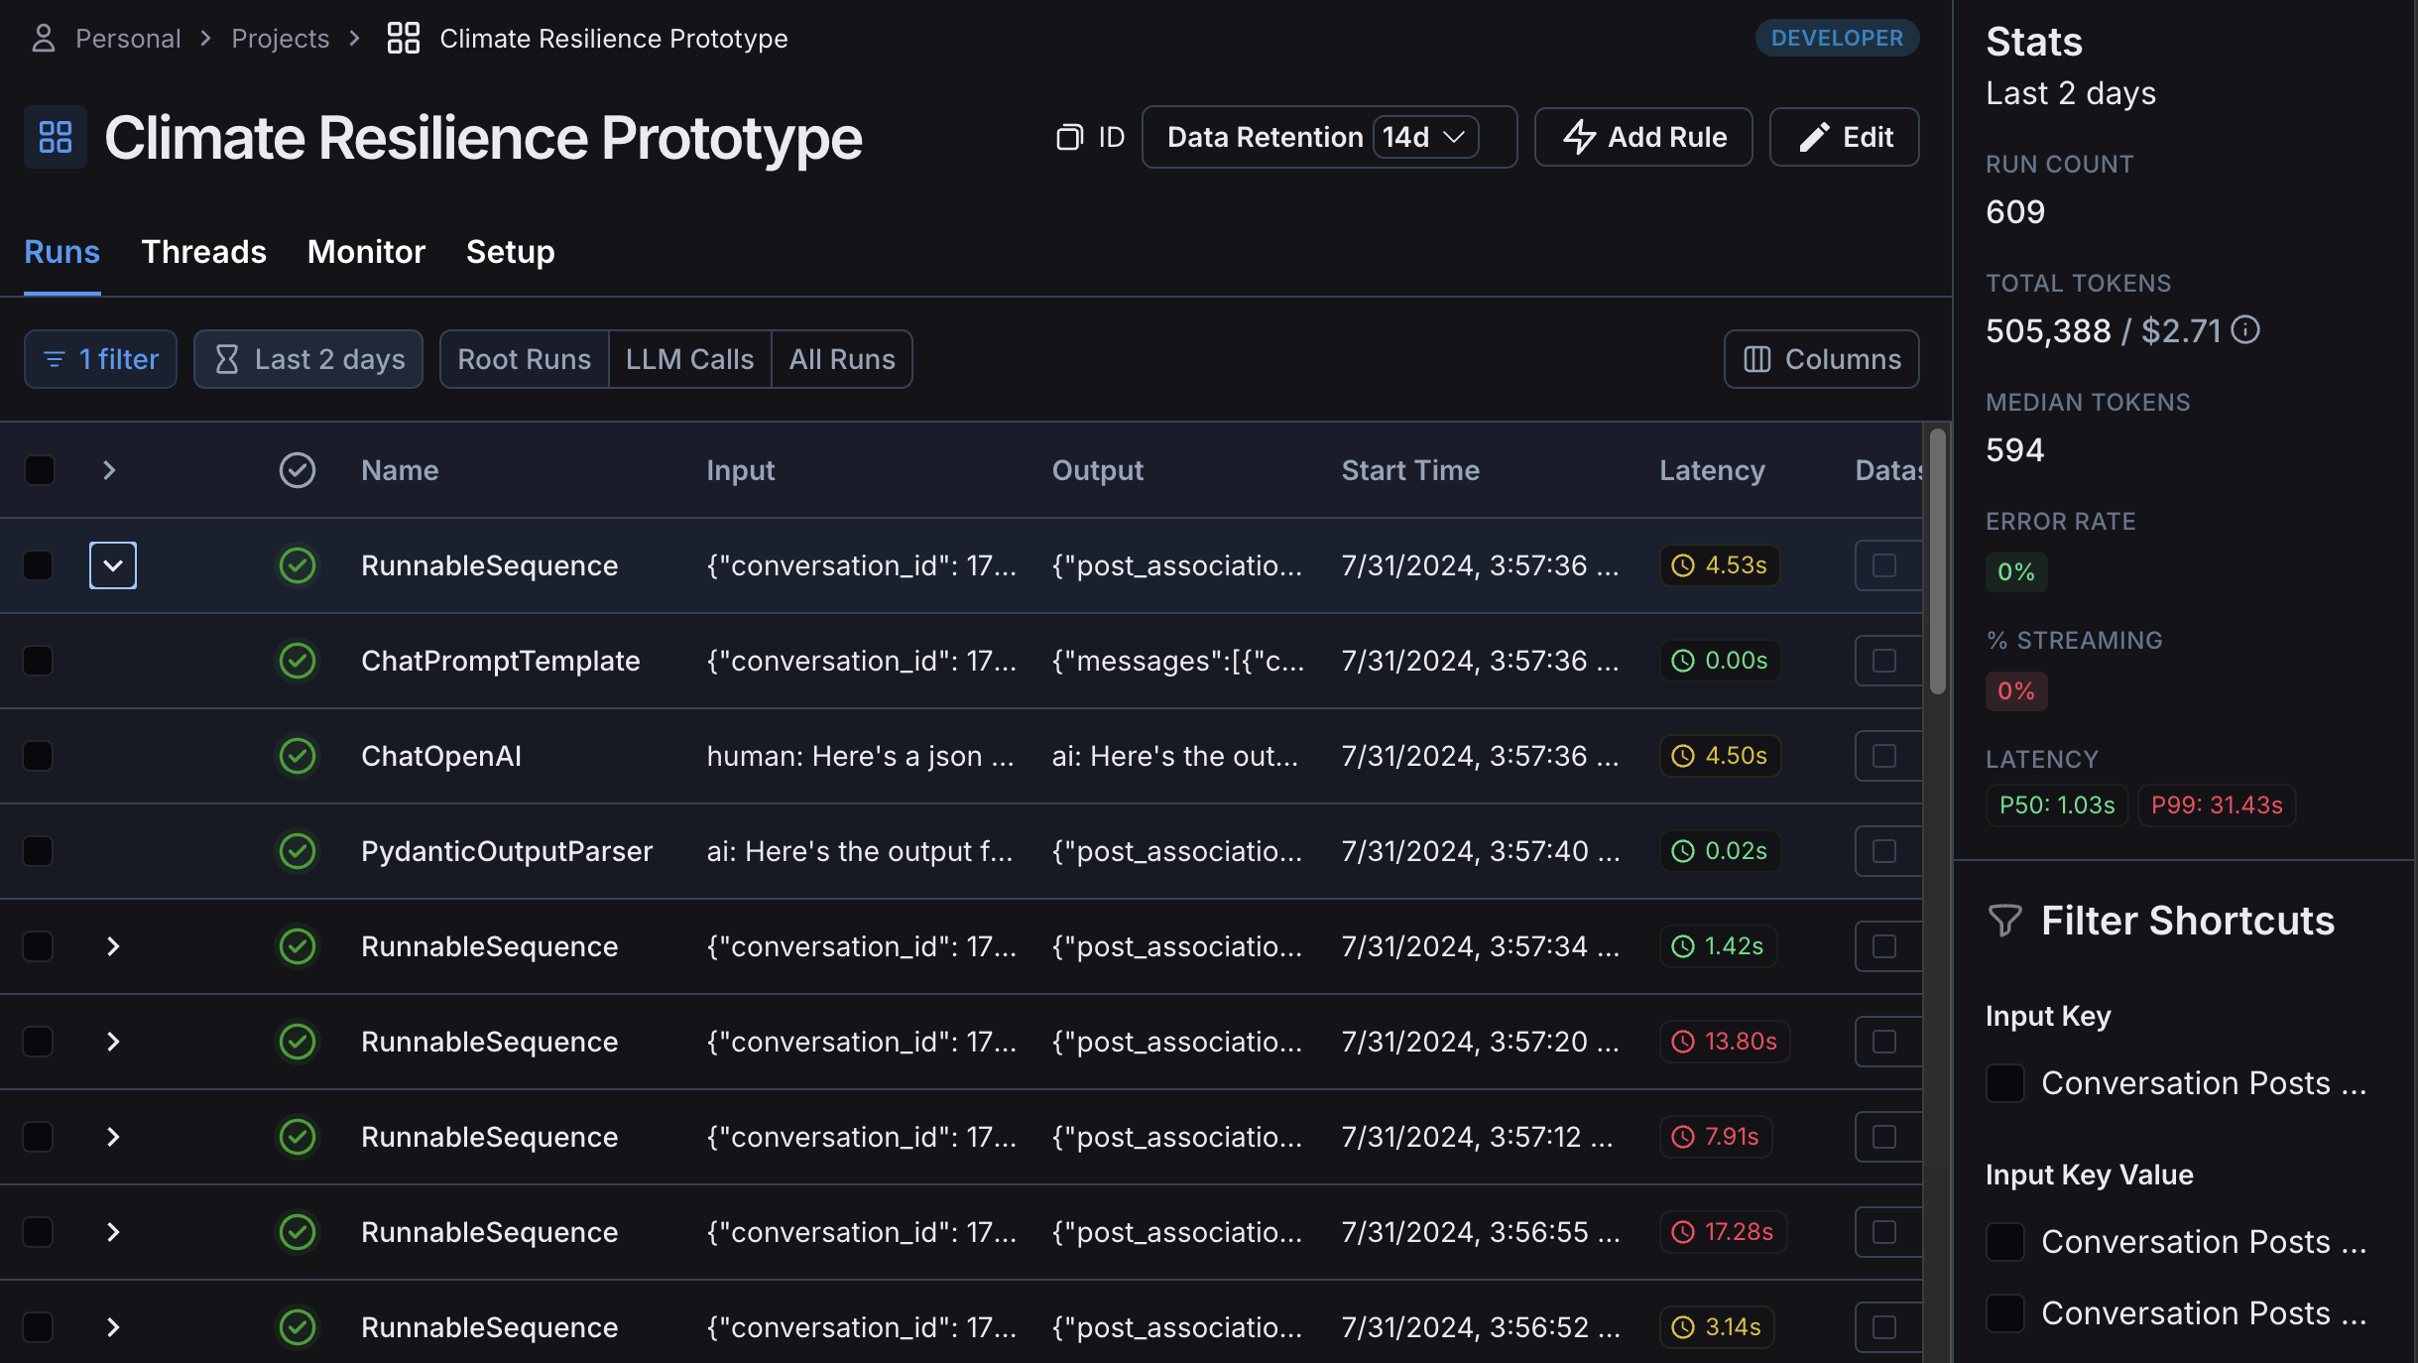Enable the Input Key Conversation Posts checkbox
The width and height of the screenshot is (2418, 1363).
(2004, 1083)
